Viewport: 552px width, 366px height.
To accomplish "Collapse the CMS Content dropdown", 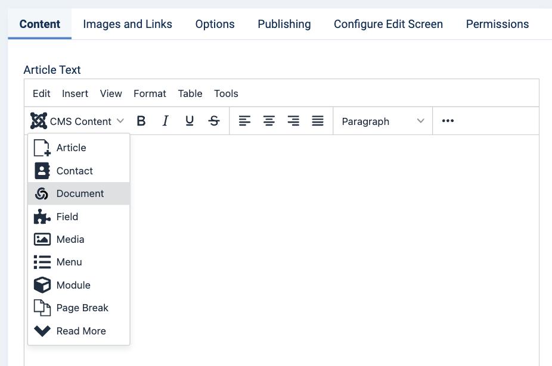I will tap(77, 121).
